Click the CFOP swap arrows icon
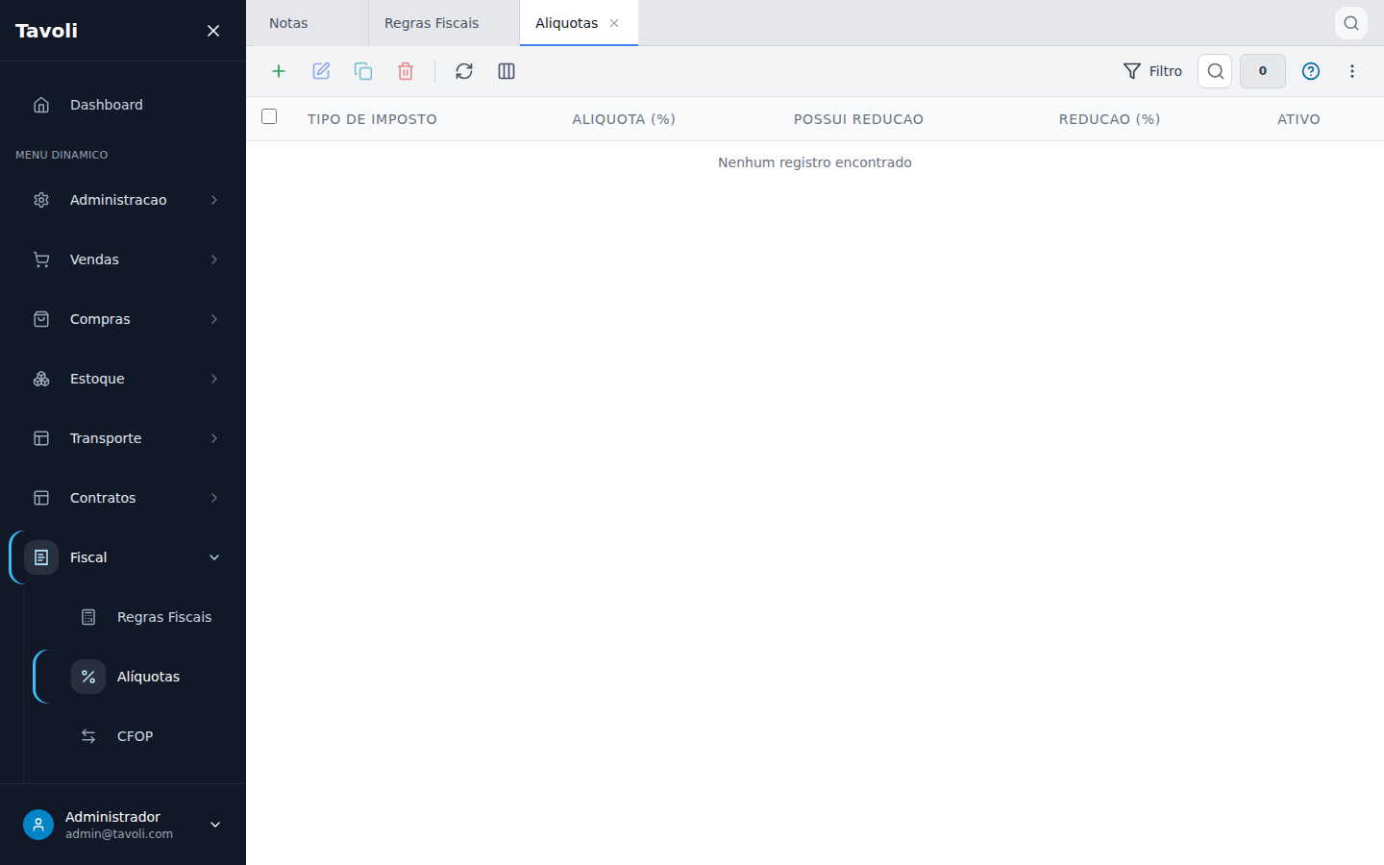Image resolution: width=1384 pixels, height=865 pixels. 88,736
